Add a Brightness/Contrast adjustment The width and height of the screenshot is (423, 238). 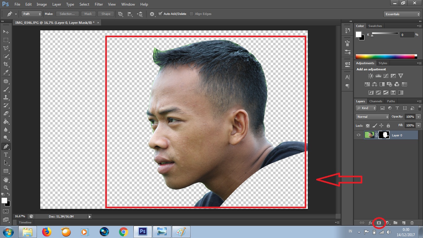click(370, 76)
